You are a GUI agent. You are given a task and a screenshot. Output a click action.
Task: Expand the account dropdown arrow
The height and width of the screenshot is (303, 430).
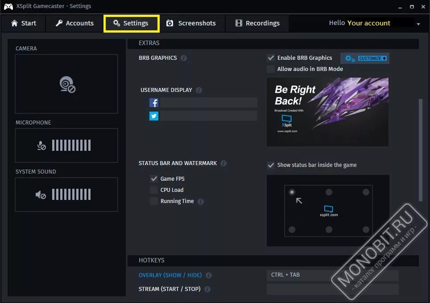418,24
